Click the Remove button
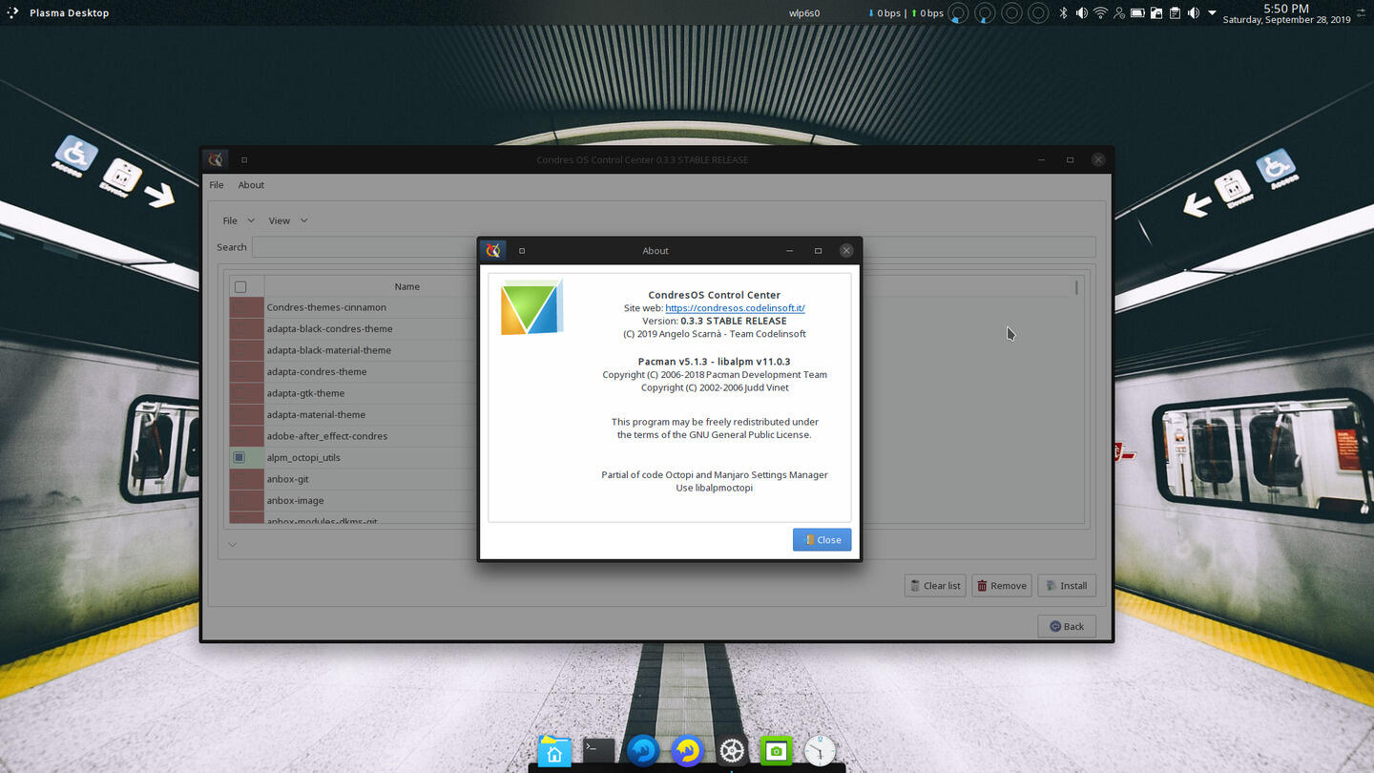Screen dimensions: 1374x773 pos(1001,585)
